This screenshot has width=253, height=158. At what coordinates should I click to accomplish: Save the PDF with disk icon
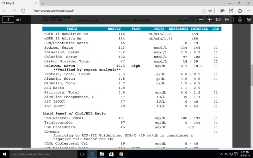coord(249,20)
